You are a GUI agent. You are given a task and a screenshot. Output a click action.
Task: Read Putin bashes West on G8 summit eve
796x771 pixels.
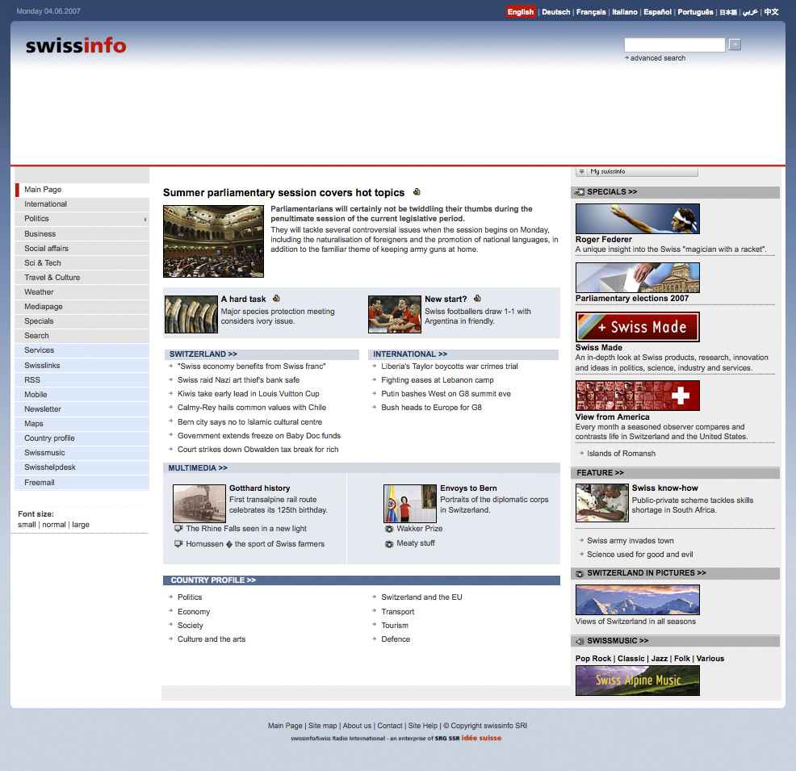(446, 394)
